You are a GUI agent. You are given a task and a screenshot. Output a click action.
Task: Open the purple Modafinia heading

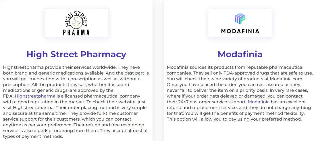tap(240, 54)
